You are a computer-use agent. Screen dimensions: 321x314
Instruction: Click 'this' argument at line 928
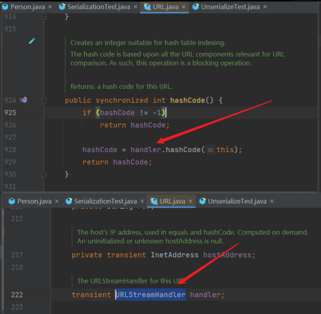point(225,150)
